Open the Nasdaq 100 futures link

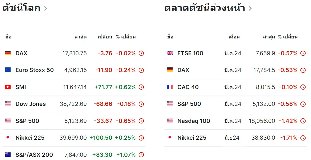[193, 121]
